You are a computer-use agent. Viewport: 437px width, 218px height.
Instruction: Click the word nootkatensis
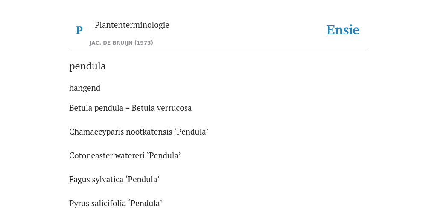pos(149,132)
